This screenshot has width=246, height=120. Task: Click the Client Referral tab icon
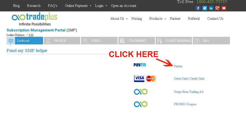160,41
